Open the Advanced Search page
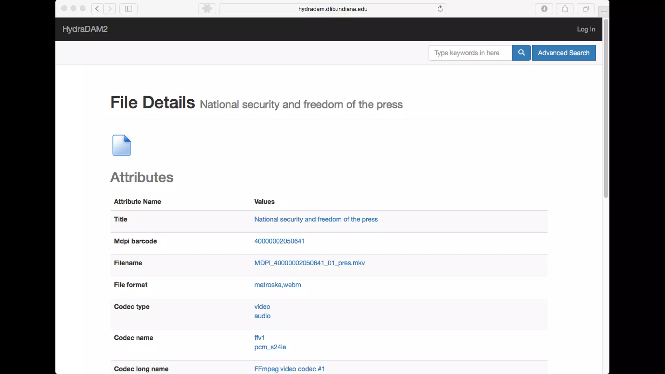 pyautogui.click(x=564, y=53)
